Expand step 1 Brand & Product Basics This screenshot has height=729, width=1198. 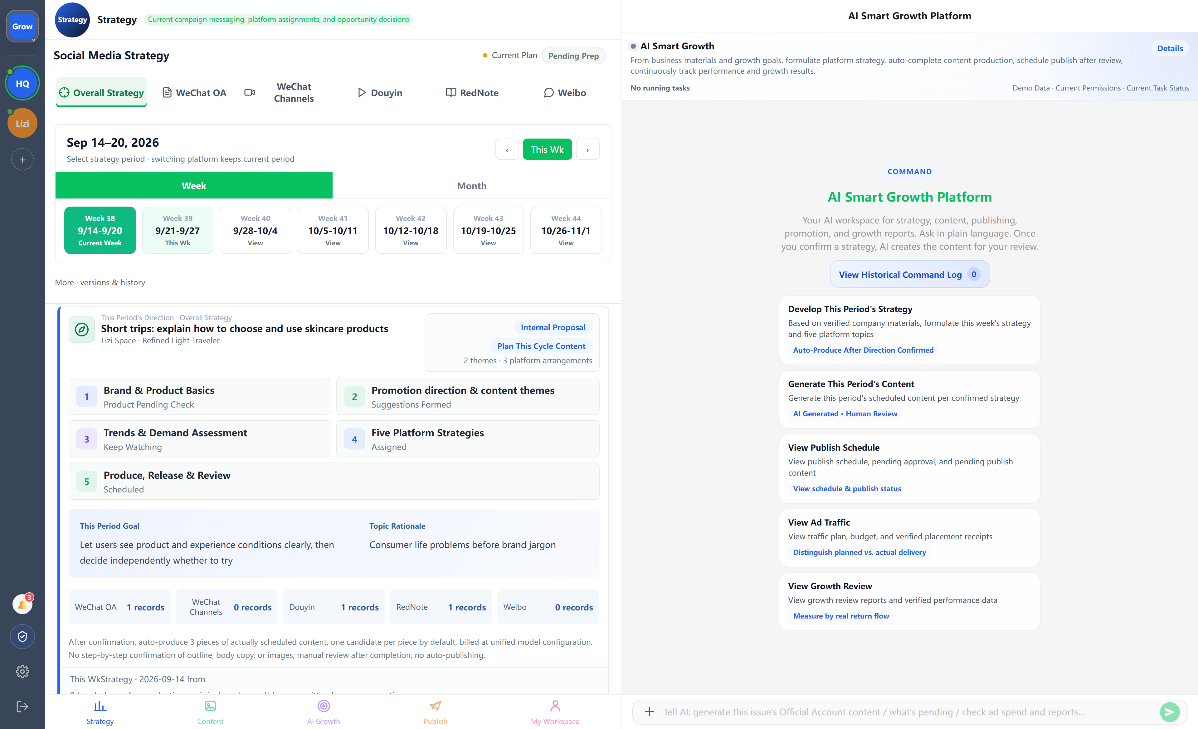pos(200,396)
